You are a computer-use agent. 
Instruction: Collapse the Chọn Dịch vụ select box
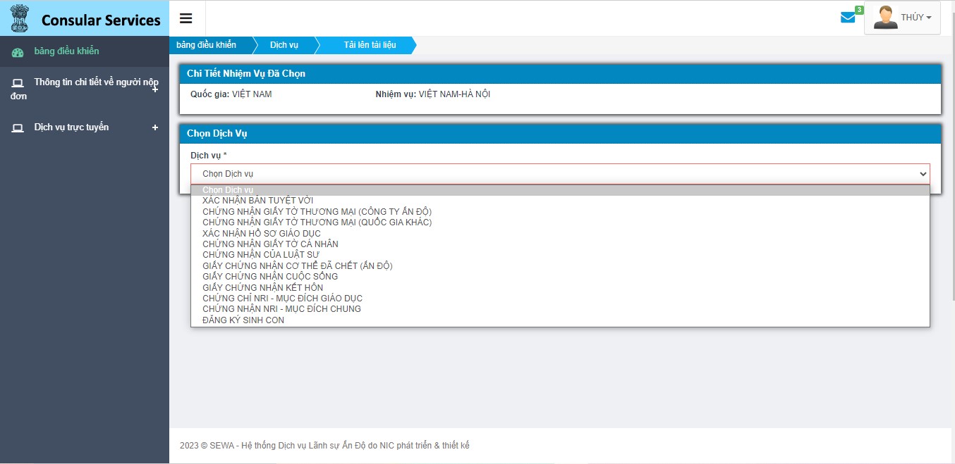(560, 174)
